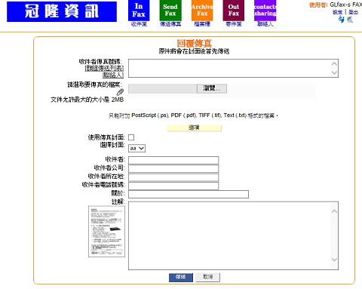The image size is (362, 289).
Task: Click the blue refresh arrows icon
Action: pyautogui.click(x=342, y=20)
